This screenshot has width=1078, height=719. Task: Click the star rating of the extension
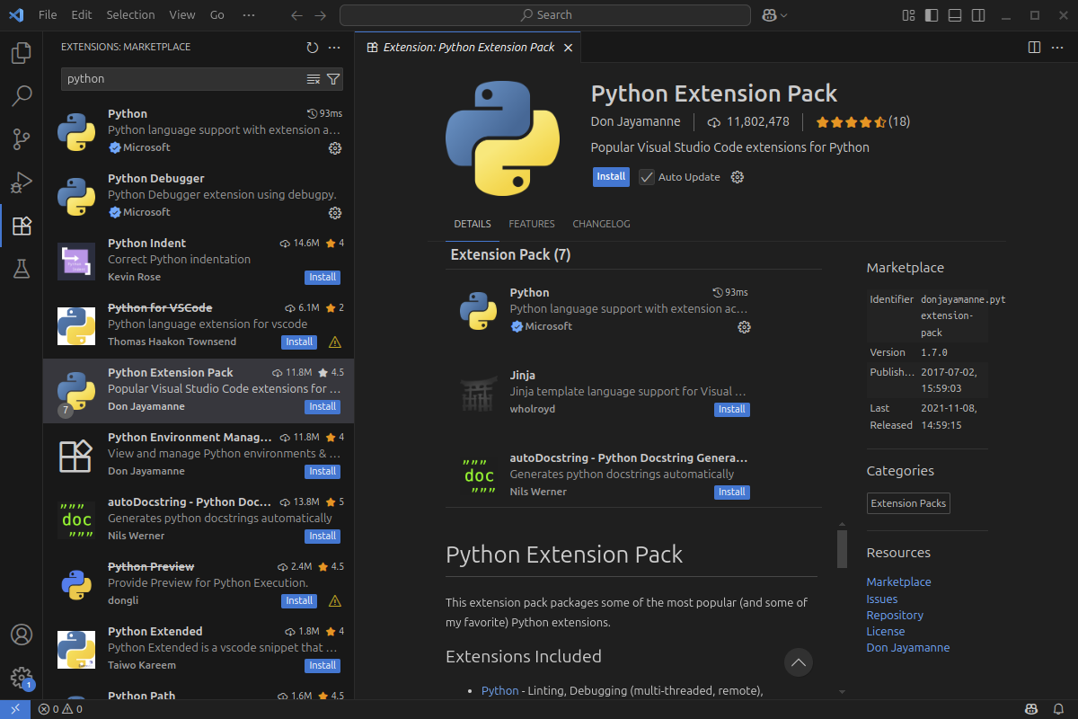point(862,121)
